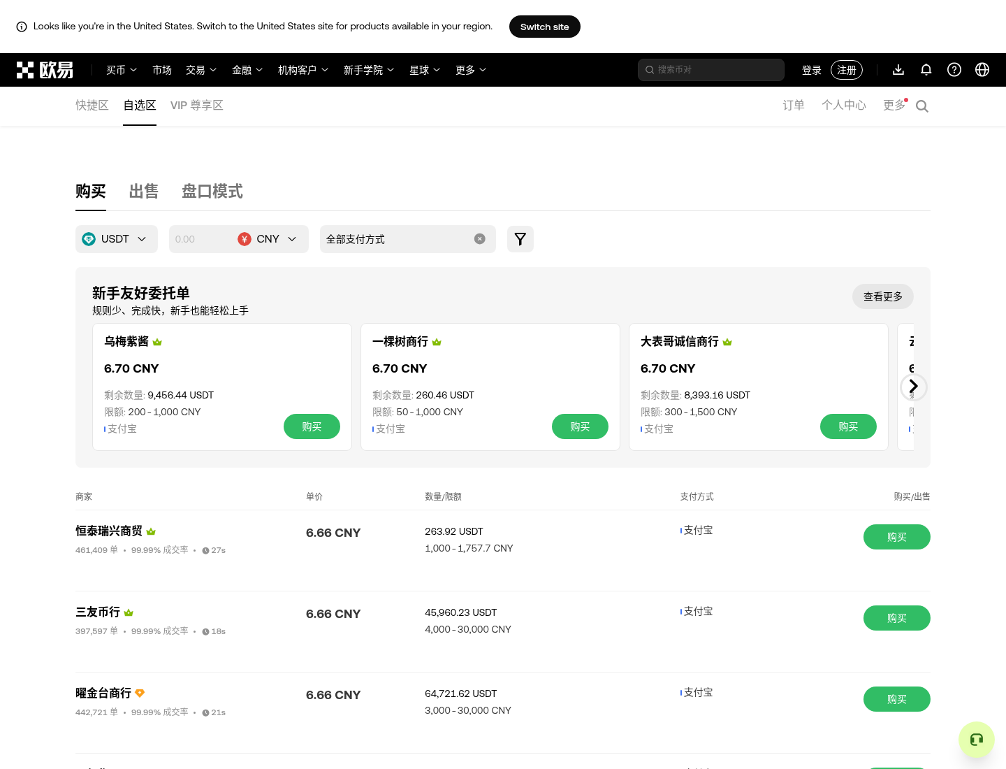Open the 市场 menu item
1006x769 pixels.
coord(162,70)
